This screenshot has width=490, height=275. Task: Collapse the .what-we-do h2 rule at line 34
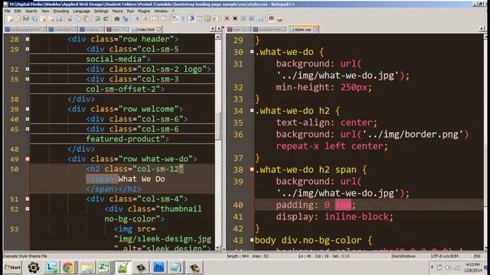(252, 110)
